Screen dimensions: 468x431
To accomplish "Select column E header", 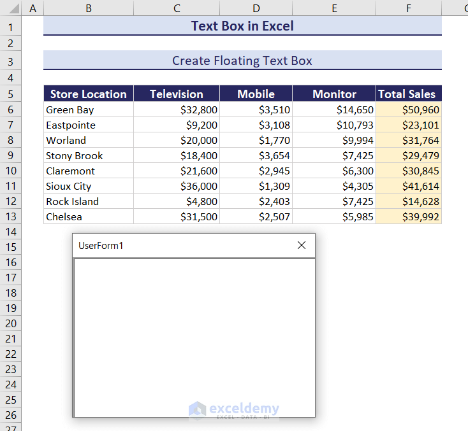I will point(334,8).
